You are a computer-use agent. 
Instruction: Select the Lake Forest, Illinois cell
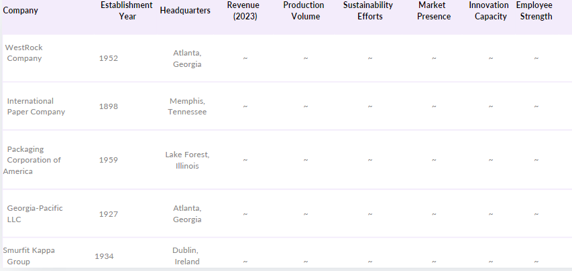187,160
